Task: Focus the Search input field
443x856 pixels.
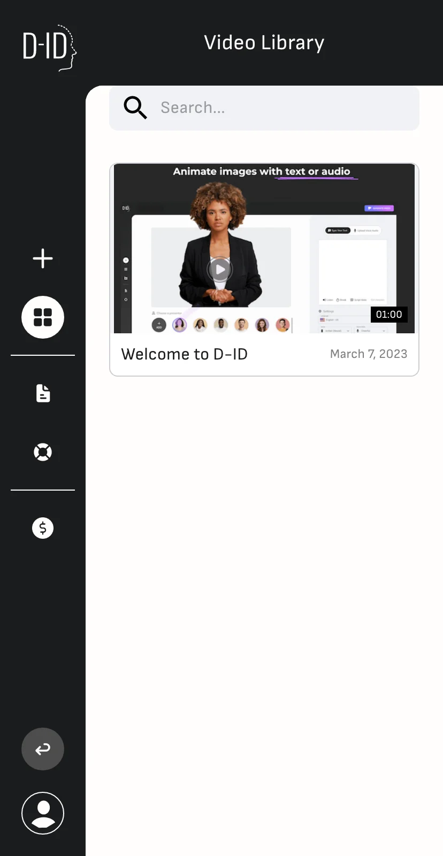Action: pos(264,108)
